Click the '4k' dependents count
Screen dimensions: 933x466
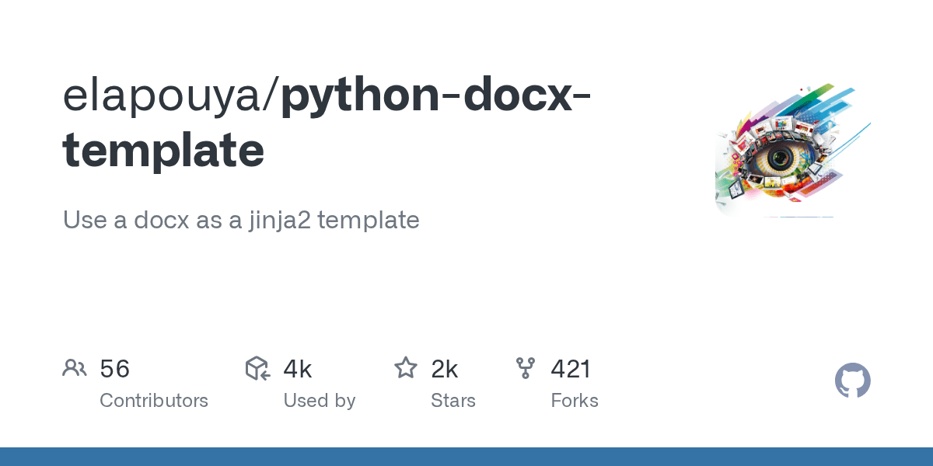pos(298,369)
